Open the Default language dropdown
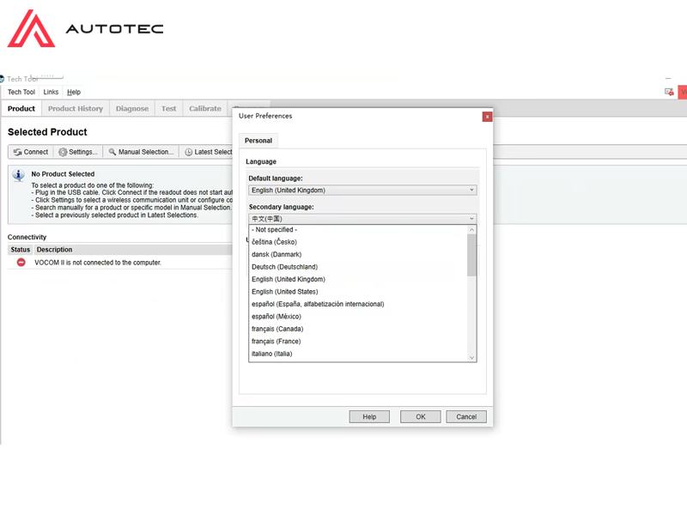Image resolution: width=687 pixels, height=515 pixels. click(x=362, y=190)
